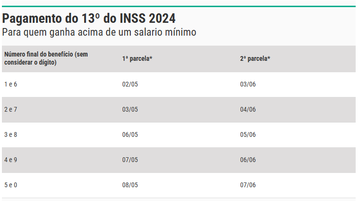Click the 06/06 second installment date

[248, 160]
